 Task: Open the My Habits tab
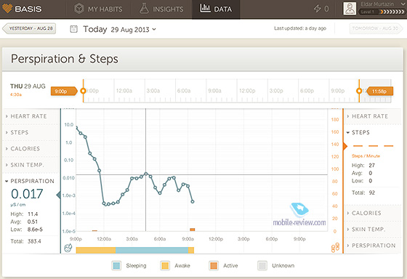99,9
